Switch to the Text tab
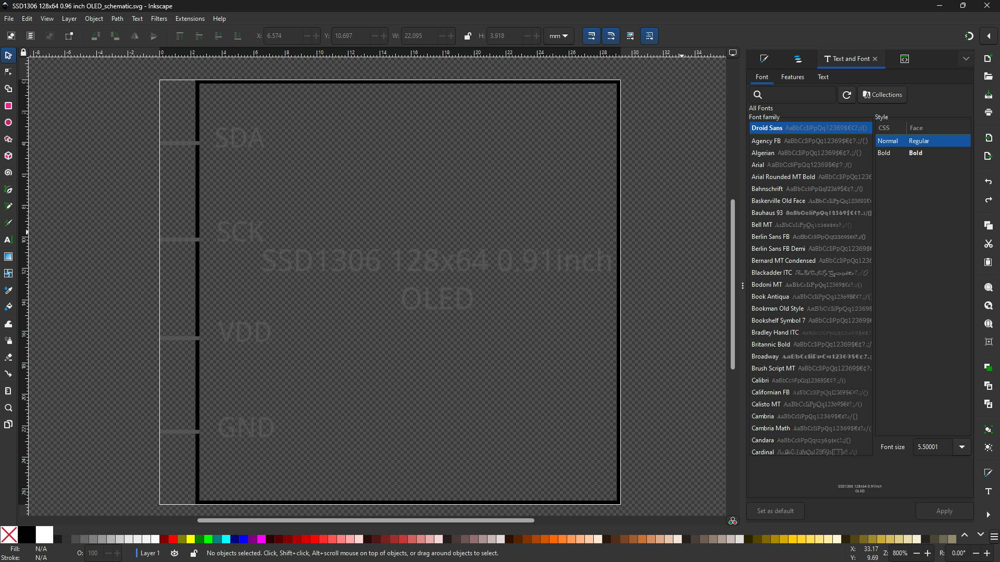The height and width of the screenshot is (562, 1000). 823,77
